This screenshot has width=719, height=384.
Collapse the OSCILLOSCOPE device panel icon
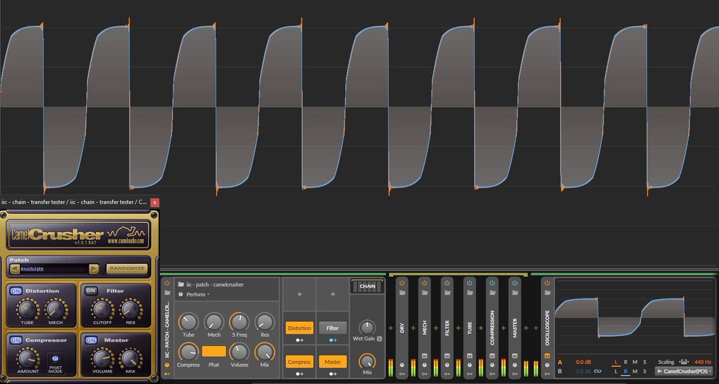547,356
